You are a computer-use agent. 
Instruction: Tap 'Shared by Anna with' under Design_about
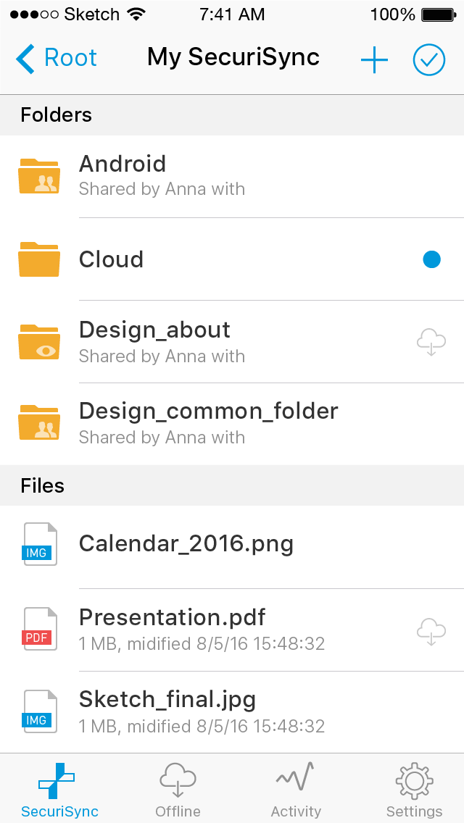pos(162,356)
